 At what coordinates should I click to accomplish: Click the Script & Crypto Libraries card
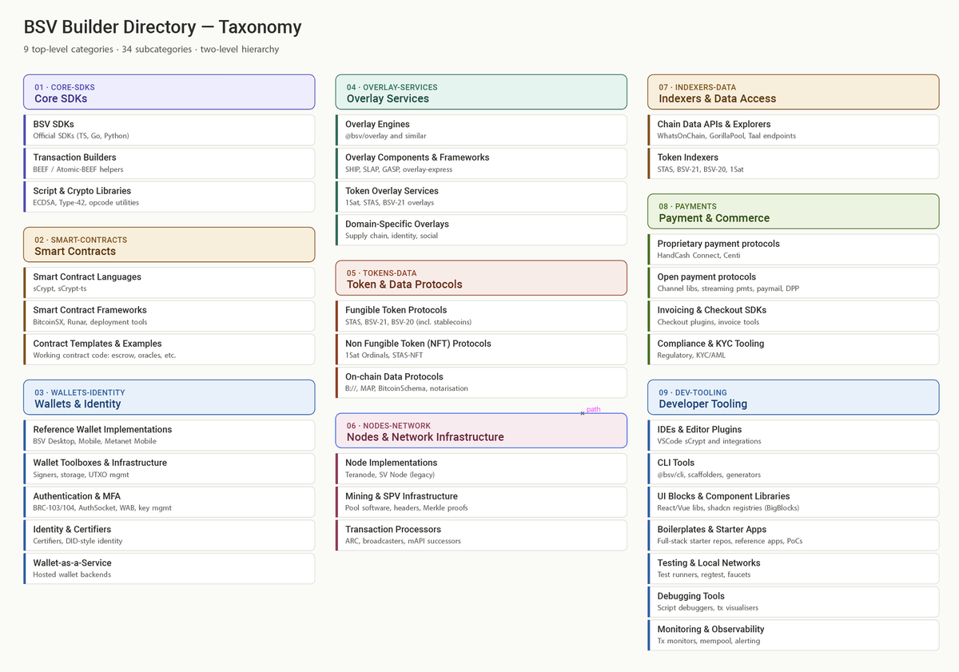pos(169,197)
